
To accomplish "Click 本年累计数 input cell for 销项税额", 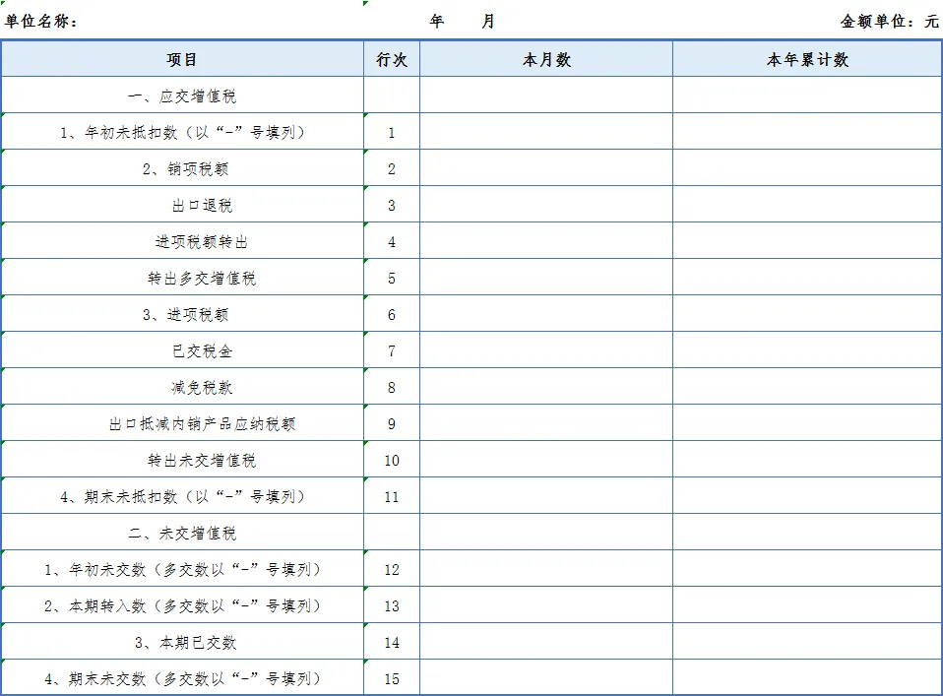I will pos(807,168).
